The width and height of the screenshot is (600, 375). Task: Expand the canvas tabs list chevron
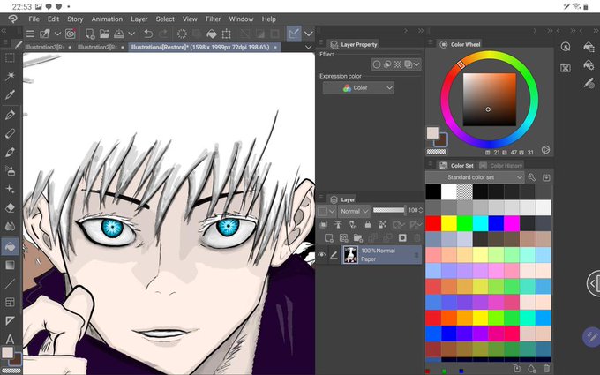point(309,47)
